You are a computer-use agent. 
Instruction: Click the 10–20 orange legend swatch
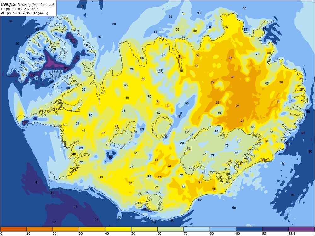[40, 229]
